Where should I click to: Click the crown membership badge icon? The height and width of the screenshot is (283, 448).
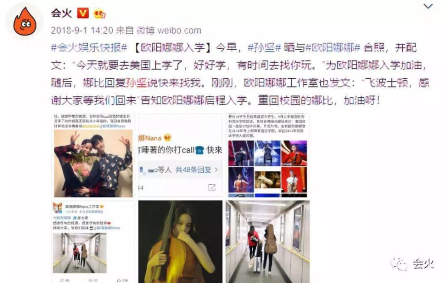(99, 13)
